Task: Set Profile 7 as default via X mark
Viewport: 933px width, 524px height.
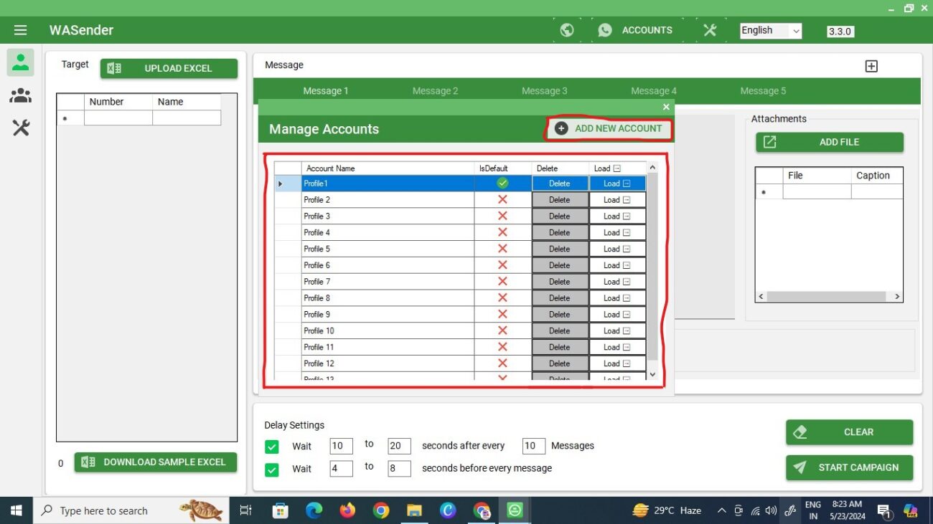Action: (502, 282)
